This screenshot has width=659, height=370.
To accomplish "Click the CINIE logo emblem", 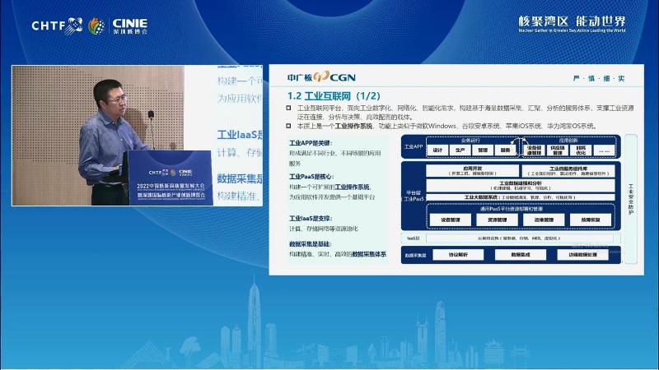I will [97, 25].
